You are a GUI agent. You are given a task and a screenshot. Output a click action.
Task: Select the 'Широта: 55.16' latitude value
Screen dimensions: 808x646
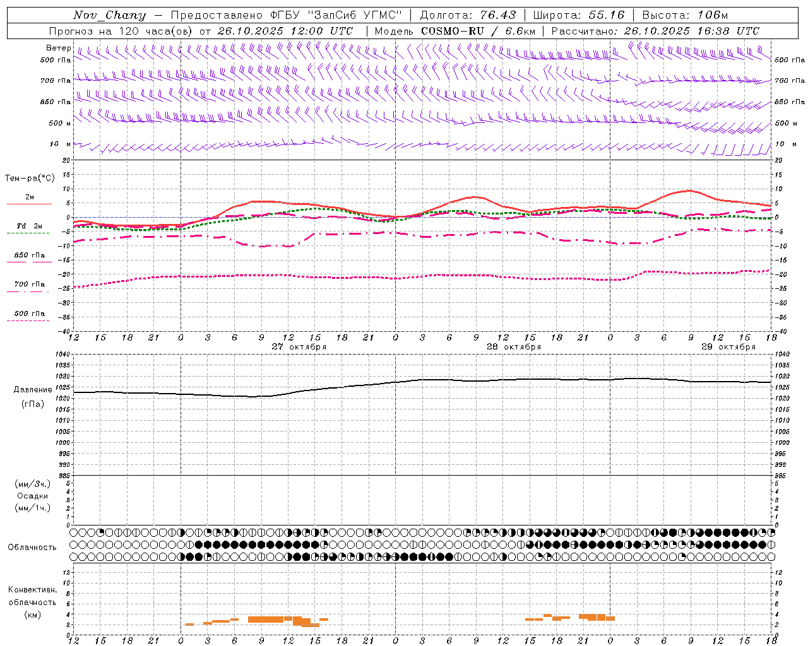[x=579, y=15]
